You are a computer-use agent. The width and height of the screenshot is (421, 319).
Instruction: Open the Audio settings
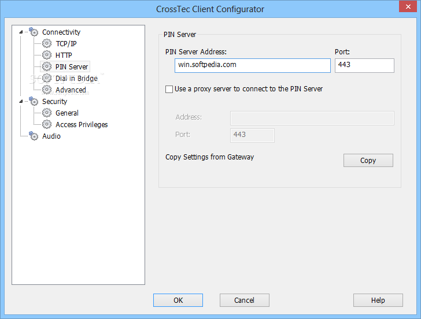tap(51, 136)
